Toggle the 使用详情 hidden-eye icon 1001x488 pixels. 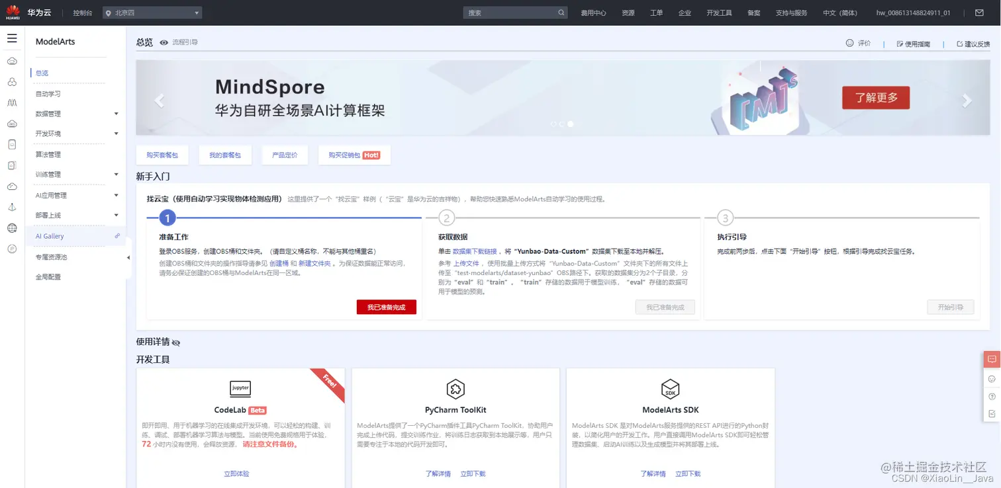175,343
